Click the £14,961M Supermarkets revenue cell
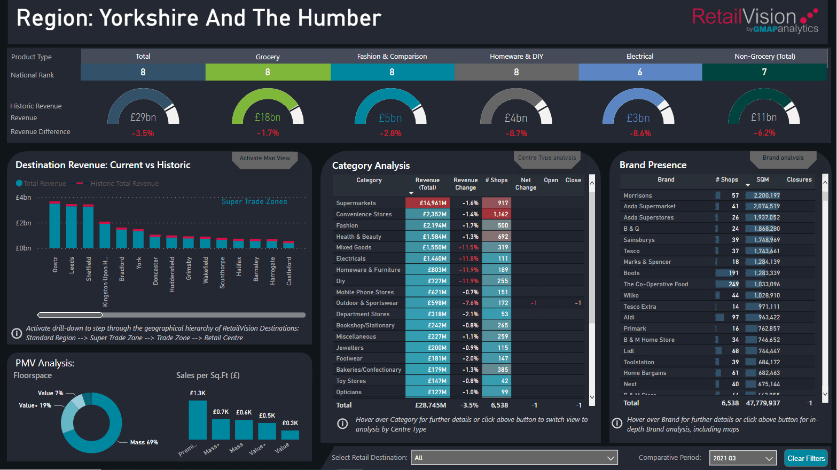837x470 pixels. [x=427, y=203]
